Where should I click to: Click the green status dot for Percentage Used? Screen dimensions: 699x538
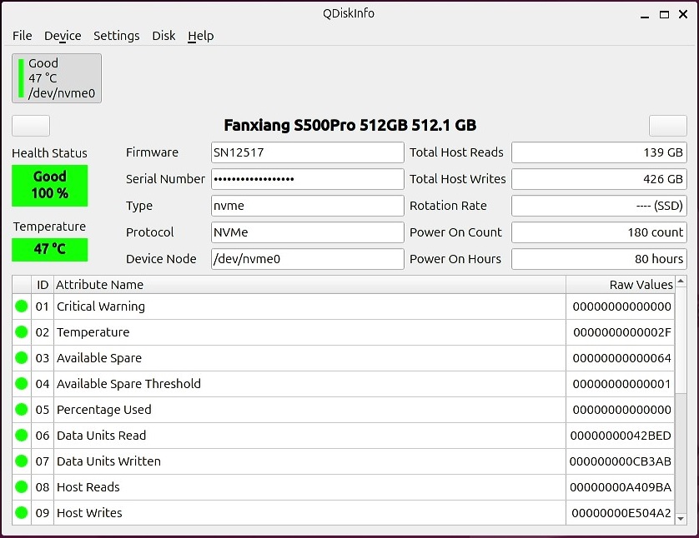tap(22, 410)
